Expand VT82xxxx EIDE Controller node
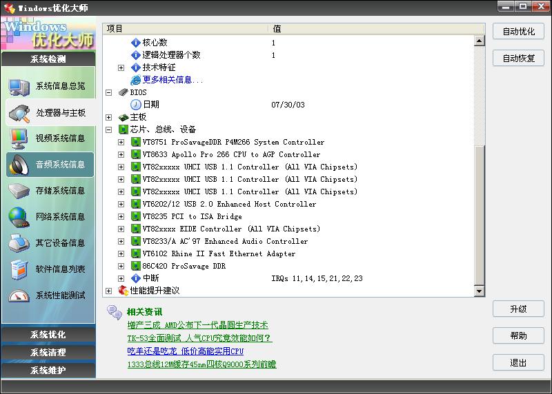 pyautogui.click(x=121, y=229)
